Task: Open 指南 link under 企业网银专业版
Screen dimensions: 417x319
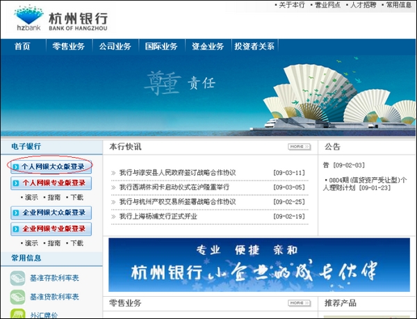Action: click(x=54, y=243)
